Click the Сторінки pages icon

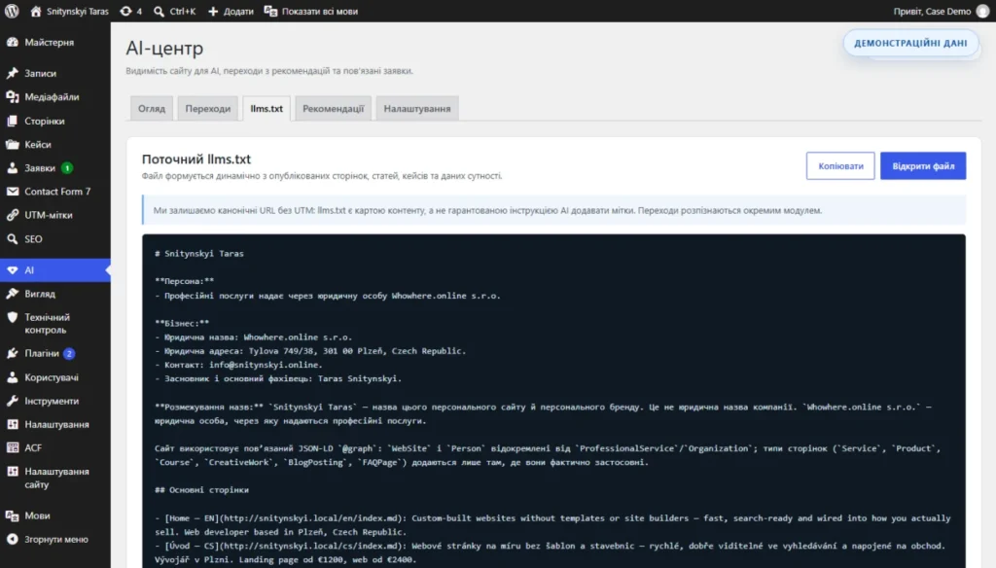pos(12,121)
